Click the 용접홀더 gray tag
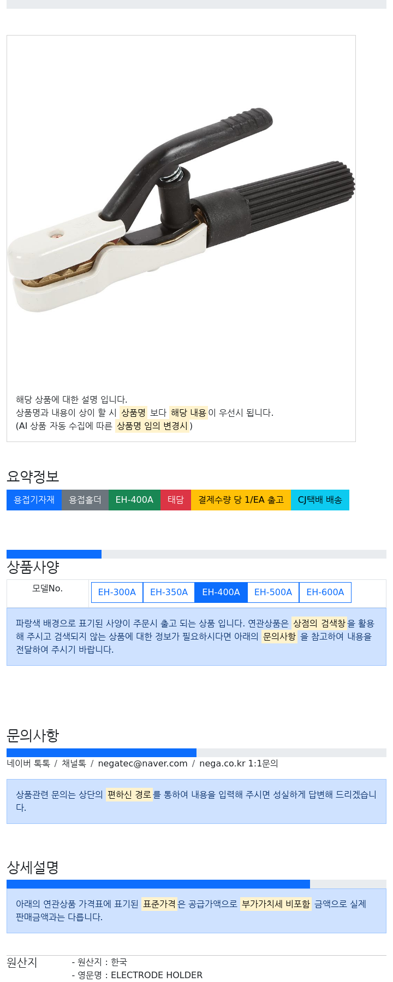Image resolution: width=393 pixels, height=982 pixels. tap(85, 500)
